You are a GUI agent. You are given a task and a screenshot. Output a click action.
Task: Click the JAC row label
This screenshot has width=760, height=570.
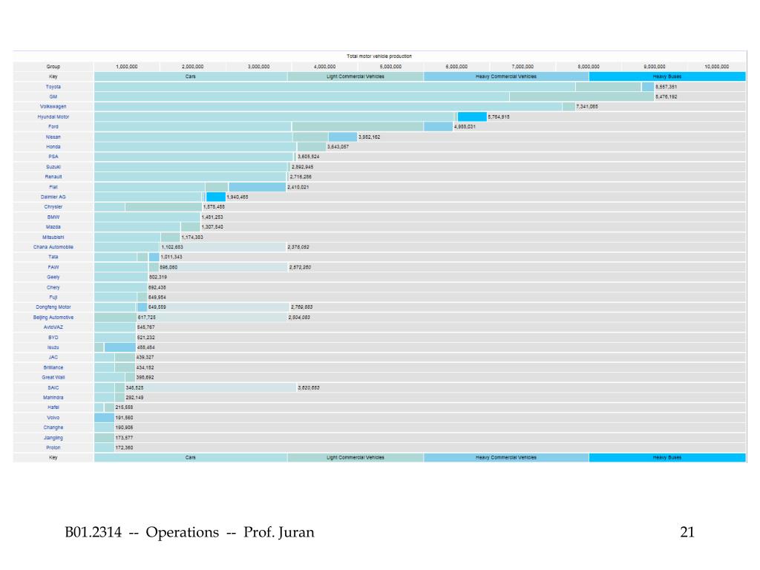click(53, 357)
